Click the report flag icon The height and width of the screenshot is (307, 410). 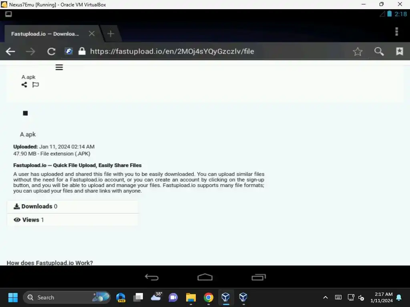36,85
